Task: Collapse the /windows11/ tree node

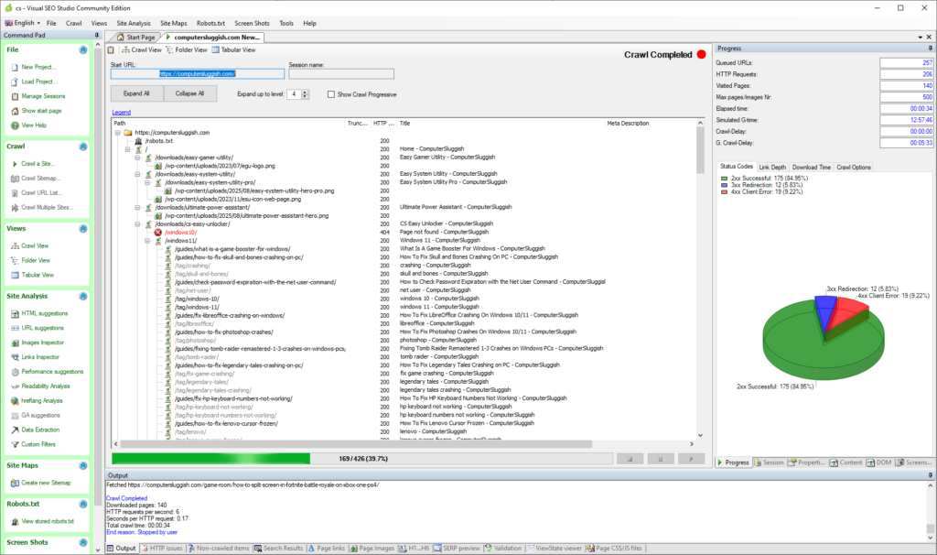Action: click(147, 241)
